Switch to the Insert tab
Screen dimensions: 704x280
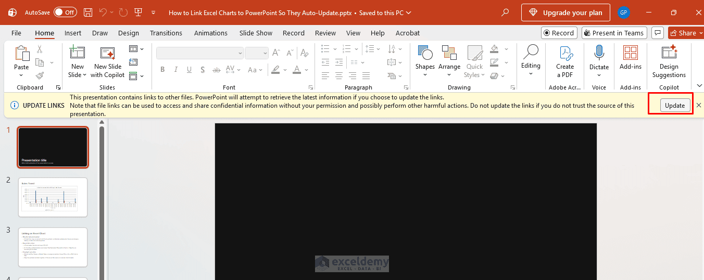[x=73, y=33]
